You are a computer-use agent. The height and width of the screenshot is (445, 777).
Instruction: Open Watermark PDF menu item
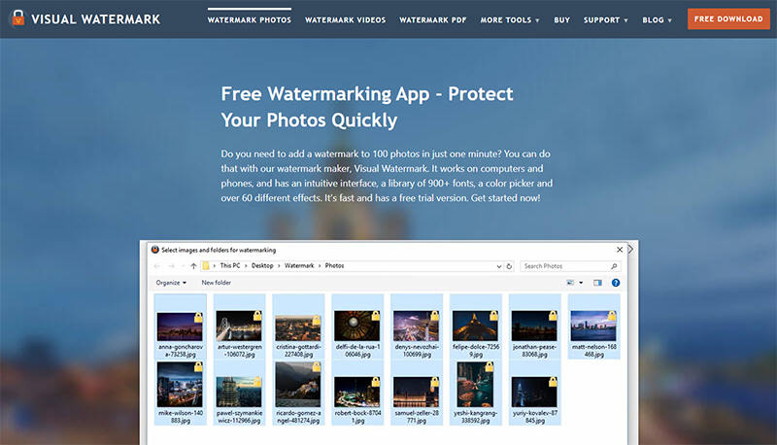(x=432, y=19)
